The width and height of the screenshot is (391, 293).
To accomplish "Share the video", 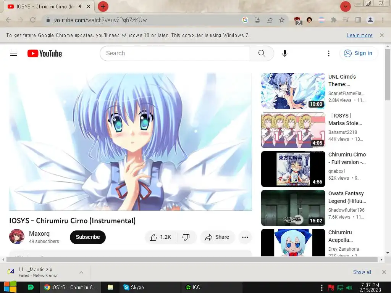I will click(x=217, y=237).
